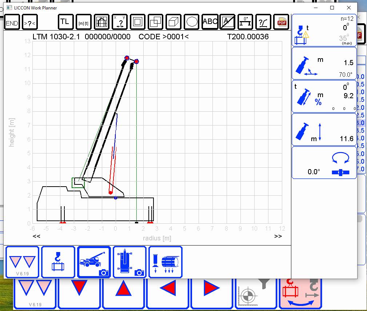Click the LTM 1030-2.1 crane title text
This screenshot has width=367, height=311.
56,37
